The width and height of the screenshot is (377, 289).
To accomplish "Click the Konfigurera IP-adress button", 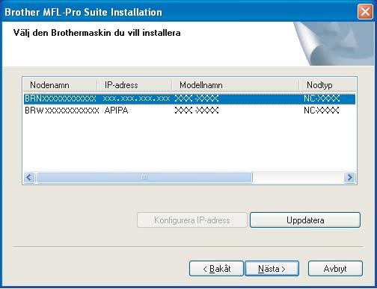I will [192, 220].
